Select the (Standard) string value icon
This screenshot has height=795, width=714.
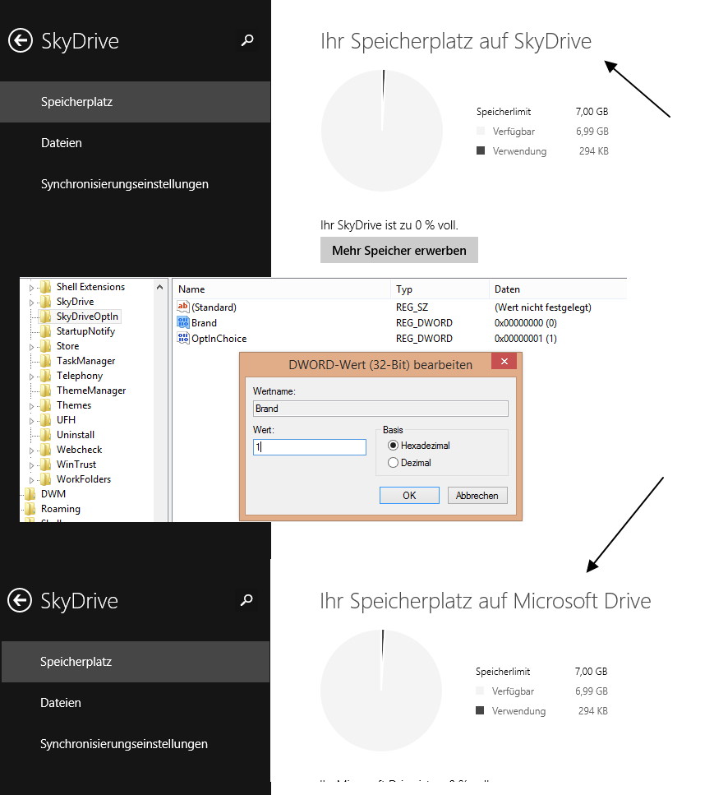click(183, 307)
